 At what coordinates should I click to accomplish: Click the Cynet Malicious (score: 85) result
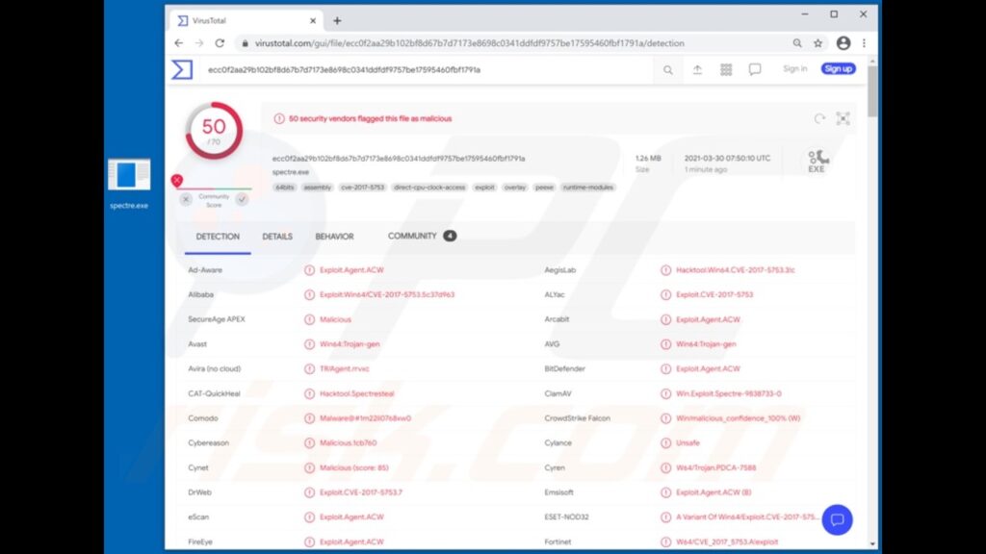pos(354,468)
